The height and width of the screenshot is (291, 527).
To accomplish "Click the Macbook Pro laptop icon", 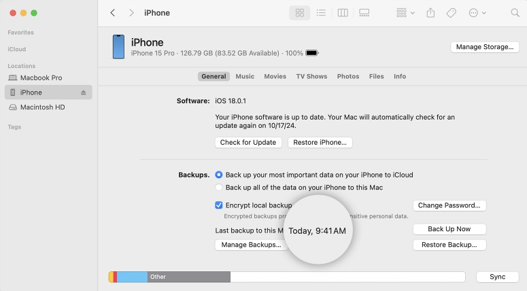I will 13,78.
